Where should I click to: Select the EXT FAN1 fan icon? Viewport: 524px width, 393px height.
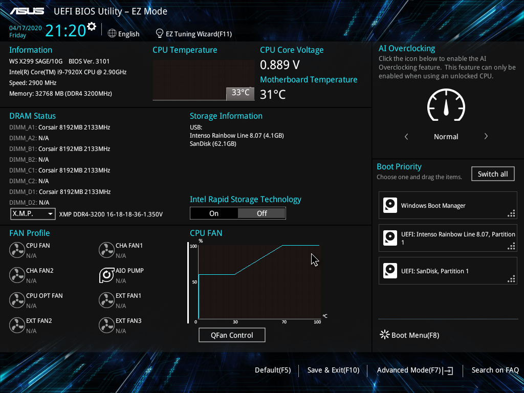(x=106, y=300)
